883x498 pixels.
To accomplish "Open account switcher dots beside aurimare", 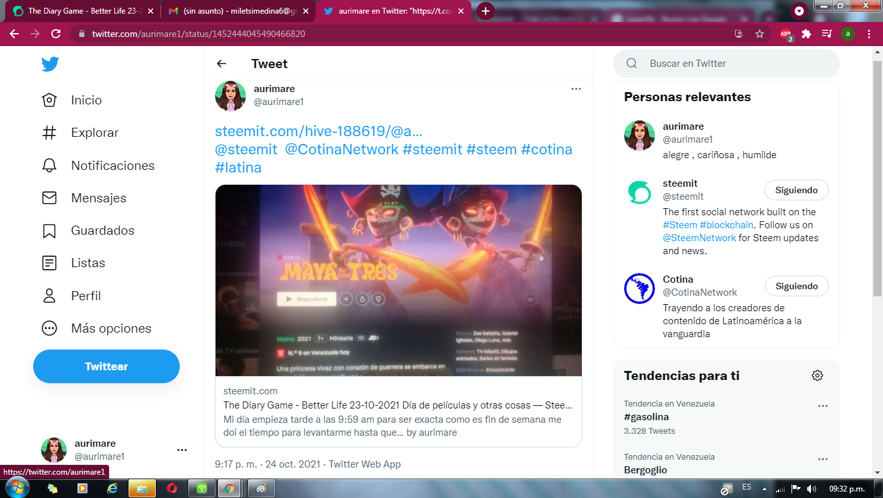I will 182,449.
